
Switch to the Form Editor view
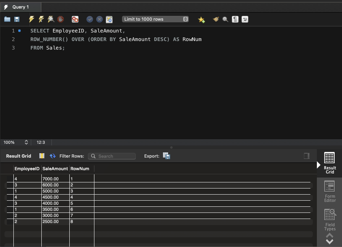coord(329,192)
